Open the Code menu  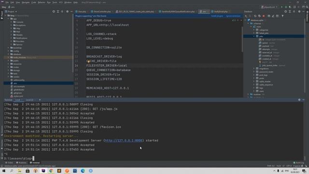click(x=34, y=2)
